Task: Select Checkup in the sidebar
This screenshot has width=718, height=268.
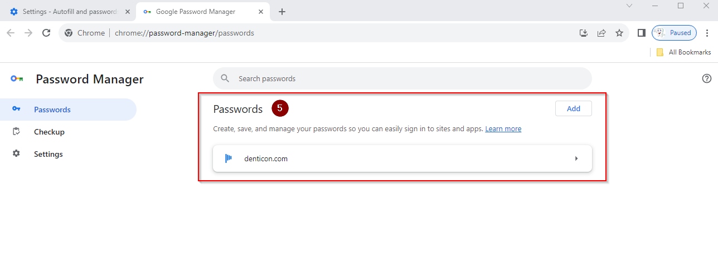Action: click(x=49, y=132)
